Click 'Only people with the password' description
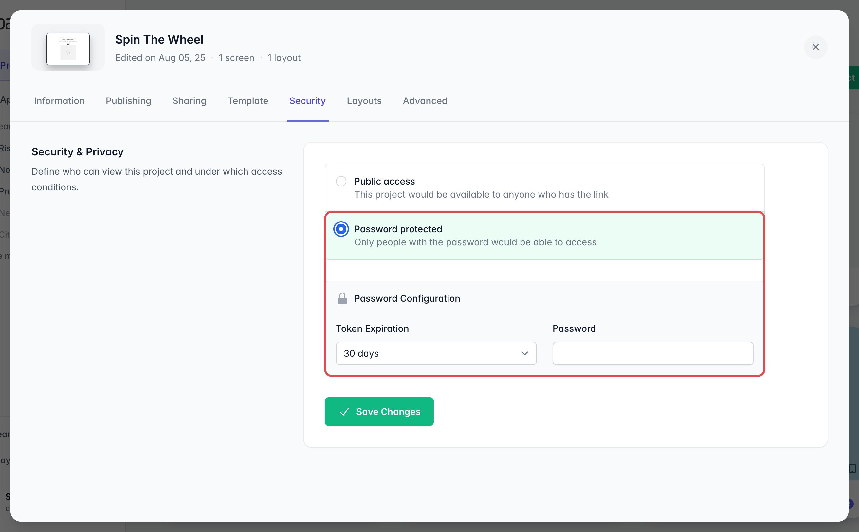859x532 pixels. pyautogui.click(x=475, y=242)
